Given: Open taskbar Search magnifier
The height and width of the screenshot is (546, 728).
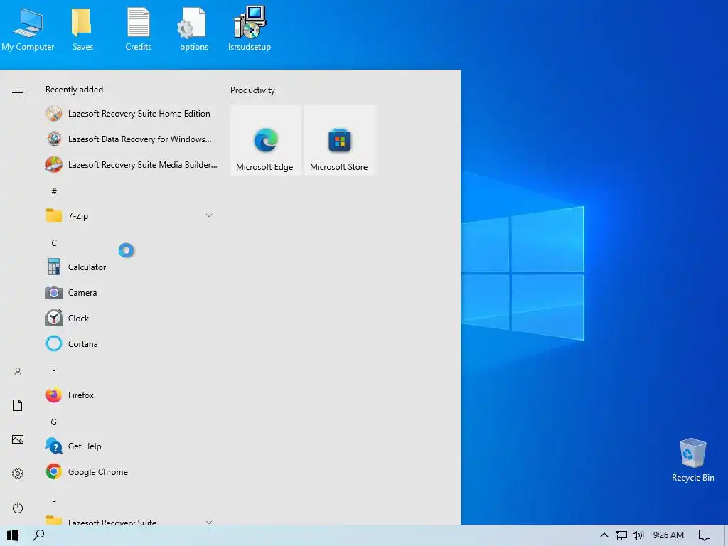Looking at the screenshot, I should (38, 535).
